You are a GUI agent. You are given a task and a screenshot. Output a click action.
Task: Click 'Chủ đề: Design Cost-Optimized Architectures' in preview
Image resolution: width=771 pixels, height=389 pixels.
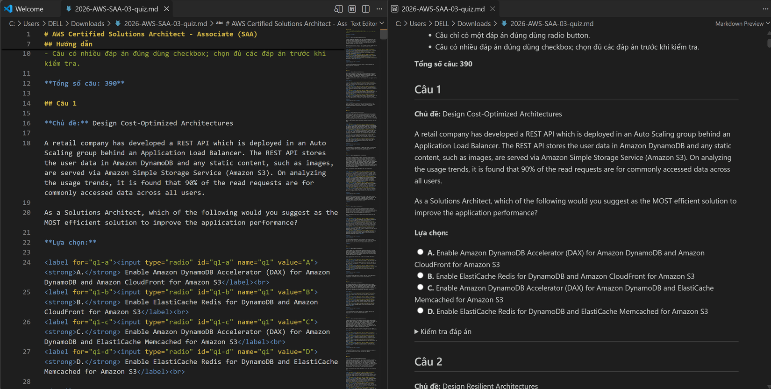[x=488, y=114]
